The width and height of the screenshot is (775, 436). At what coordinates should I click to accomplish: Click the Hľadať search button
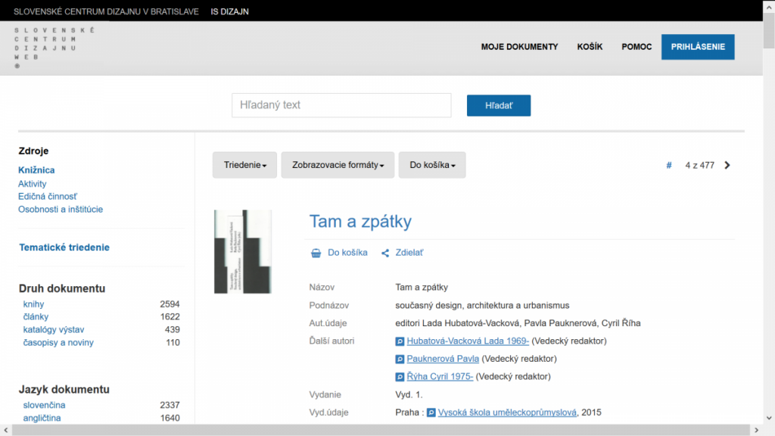tap(498, 105)
